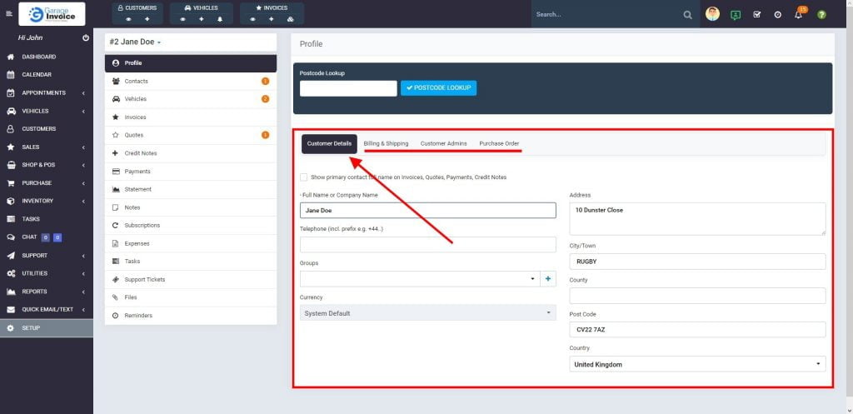The image size is (853, 414).
Task: Click the logout power icon beside Hi John
Action: tap(86, 38)
